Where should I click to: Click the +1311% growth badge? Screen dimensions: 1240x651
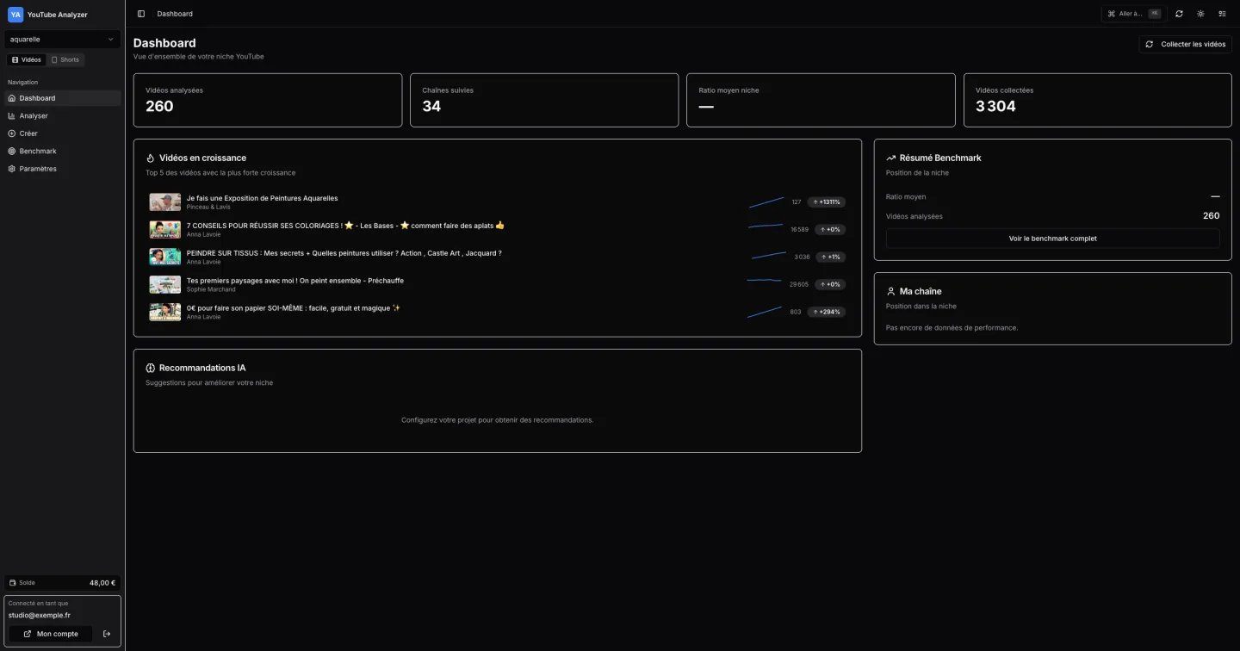(827, 202)
